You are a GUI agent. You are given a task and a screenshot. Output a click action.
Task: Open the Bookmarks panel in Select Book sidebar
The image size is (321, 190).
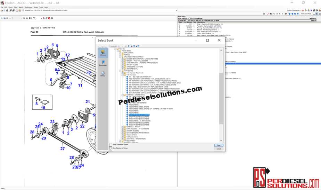[103, 63]
